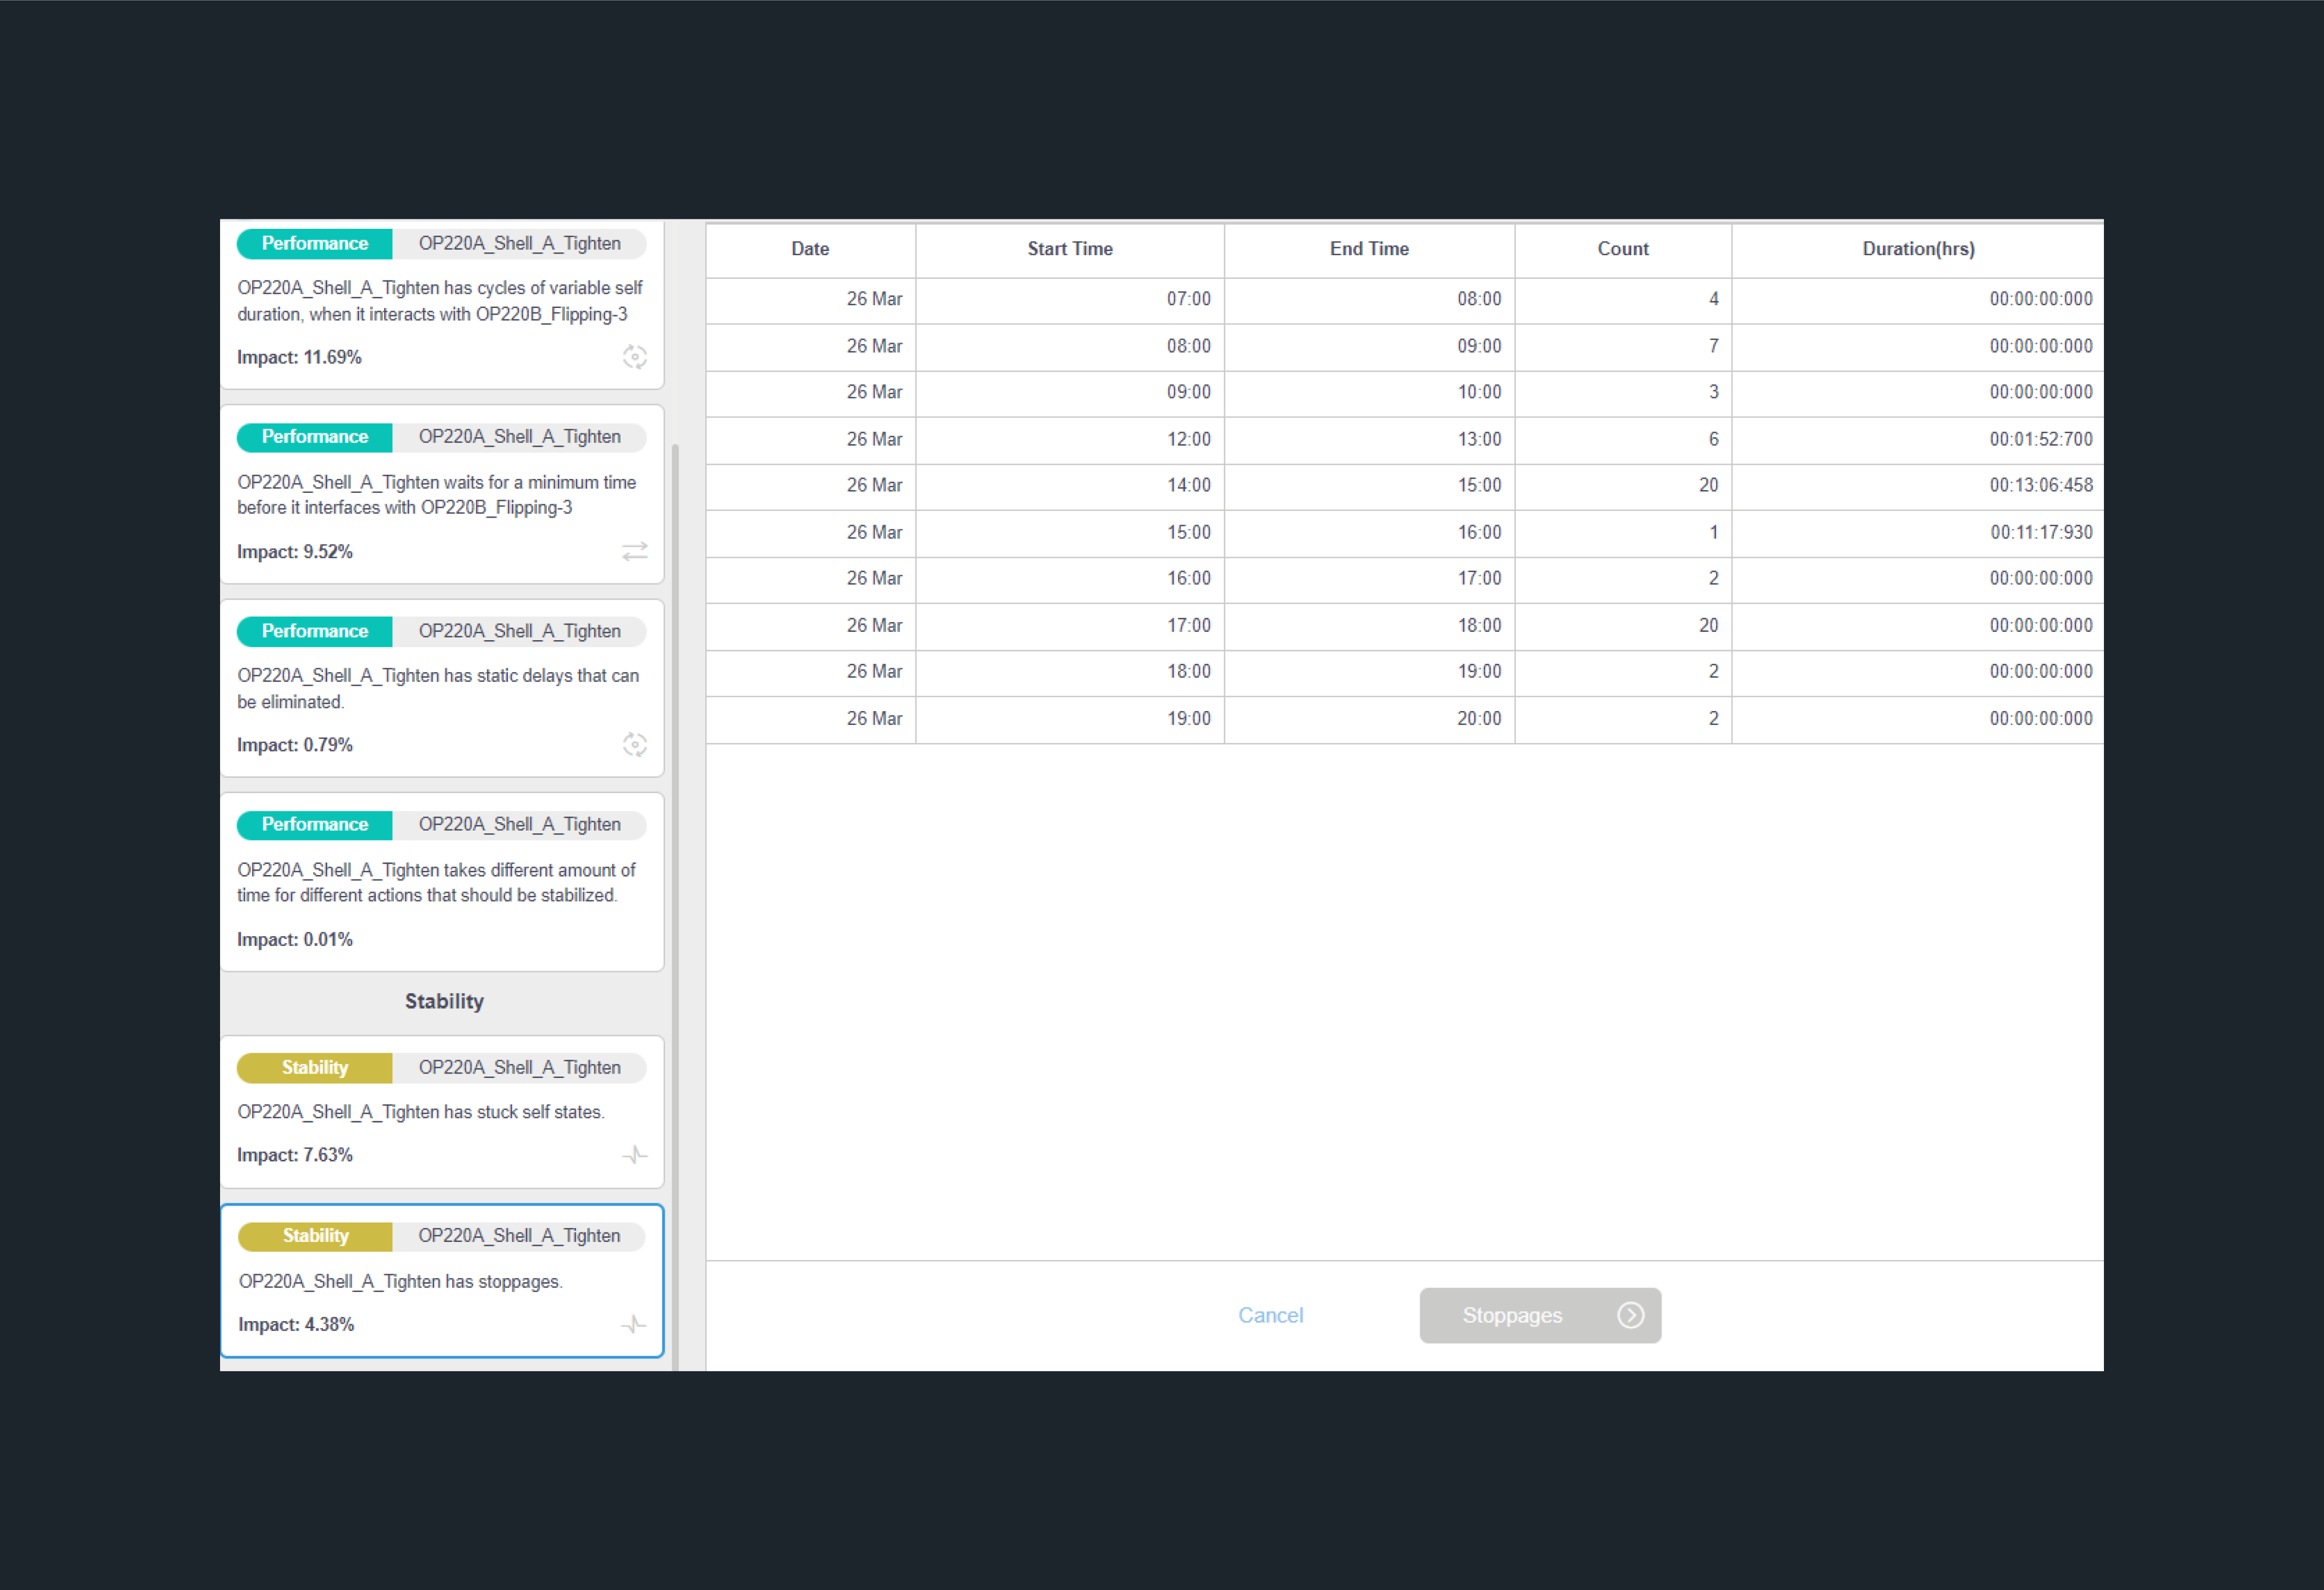Click OP220A_Shell_A_Tighten label on stoppages card
The width and height of the screenshot is (2324, 1590).
tap(519, 1236)
